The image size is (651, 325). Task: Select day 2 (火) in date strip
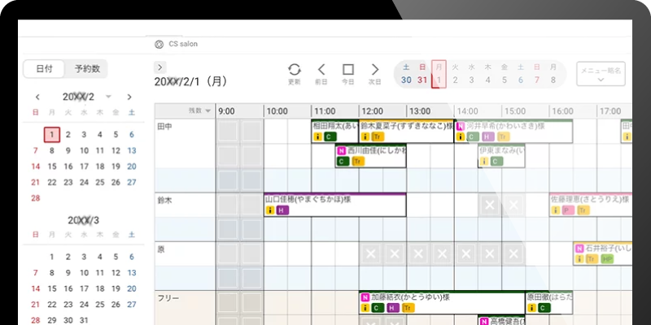click(x=456, y=80)
